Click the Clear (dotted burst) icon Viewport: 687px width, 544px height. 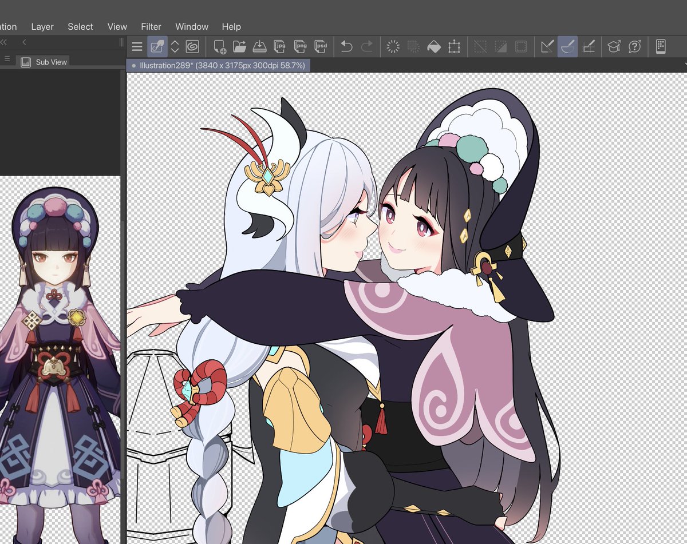click(393, 47)
